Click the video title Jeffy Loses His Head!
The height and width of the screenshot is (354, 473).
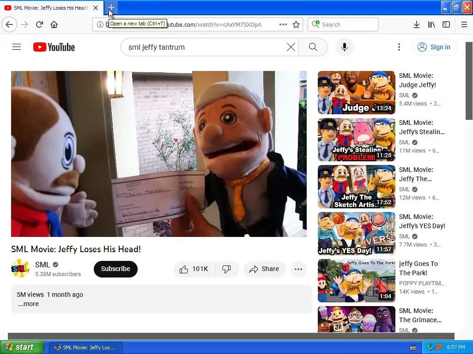click(76, 249)
